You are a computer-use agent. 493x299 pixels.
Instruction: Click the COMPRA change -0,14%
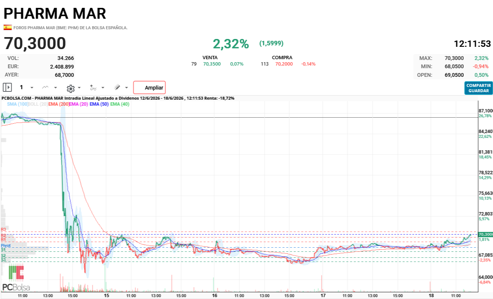308,64
